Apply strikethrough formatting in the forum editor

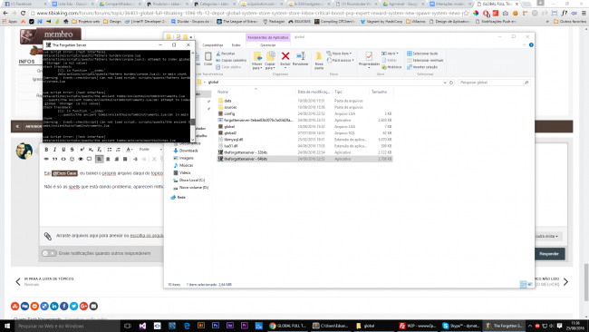[x=72, y=150]
